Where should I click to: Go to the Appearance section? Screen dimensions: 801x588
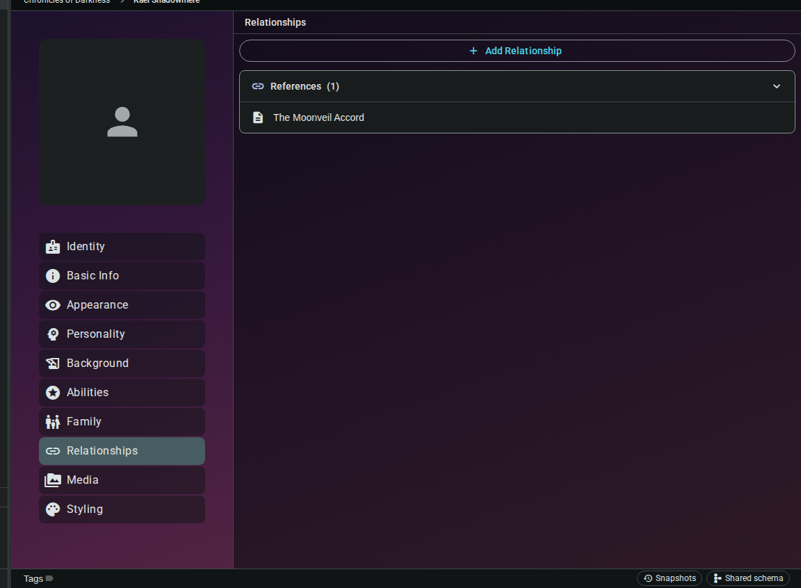(x=122, y=305)
